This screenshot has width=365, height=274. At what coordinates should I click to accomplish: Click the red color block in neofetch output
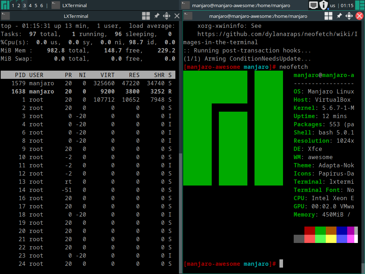point(309,230)
